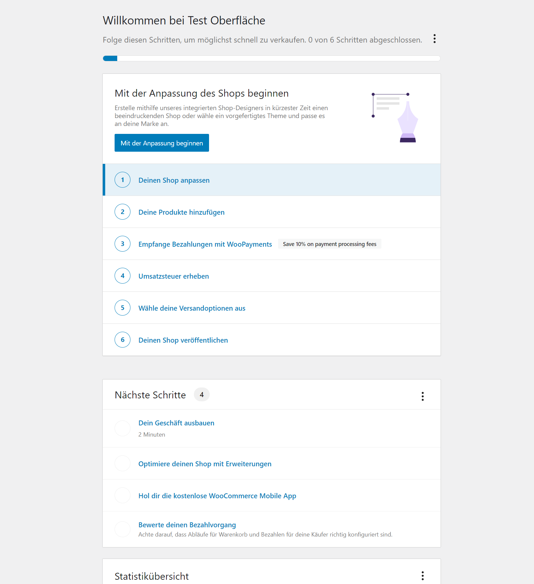Click the Mit der Anpassung beginnen button
Screen dimensions: 534x584
click(161, 143)
